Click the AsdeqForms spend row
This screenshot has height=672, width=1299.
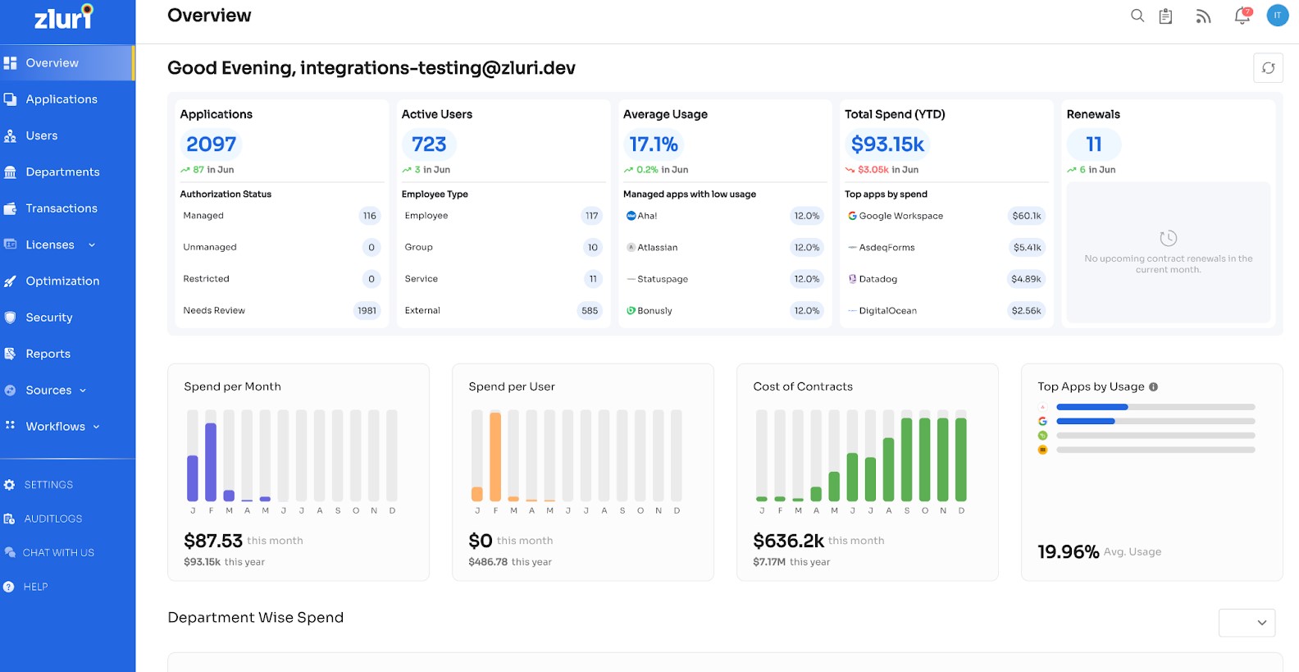coord(946,248)
